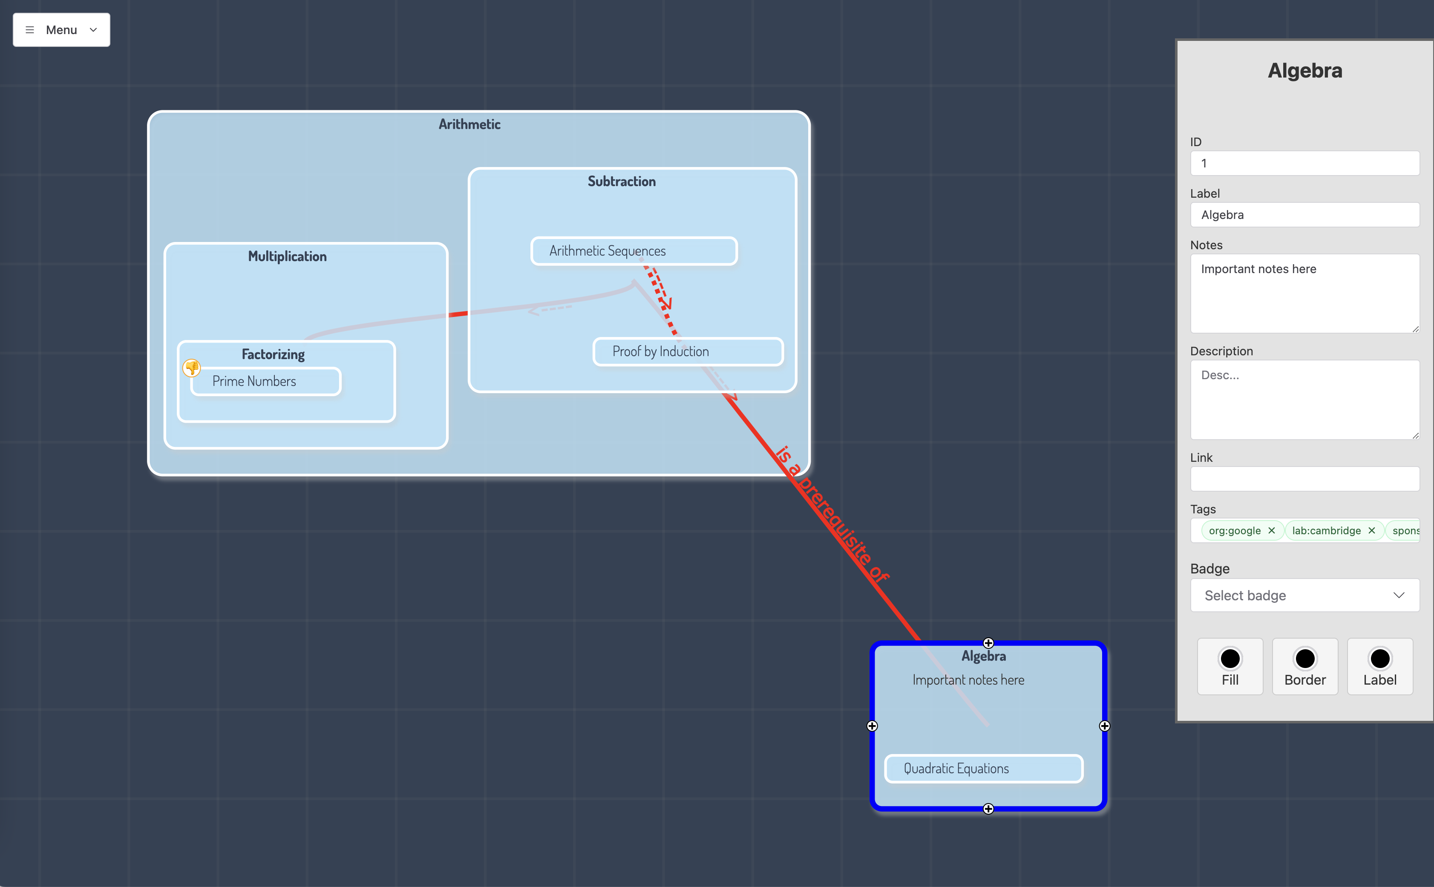This screenshot has height=887, width=1434.
Task: Remove the org:google tag
Action: coord(1272,530)
